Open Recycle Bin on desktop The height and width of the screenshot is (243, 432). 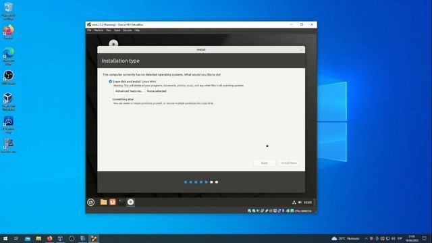[x=8, y=11]
